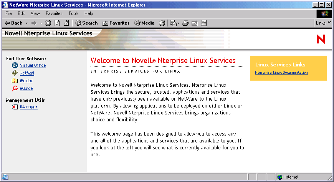Go back using the Back arrow button
Screen dimensions: 334x182
coord(14,23)
